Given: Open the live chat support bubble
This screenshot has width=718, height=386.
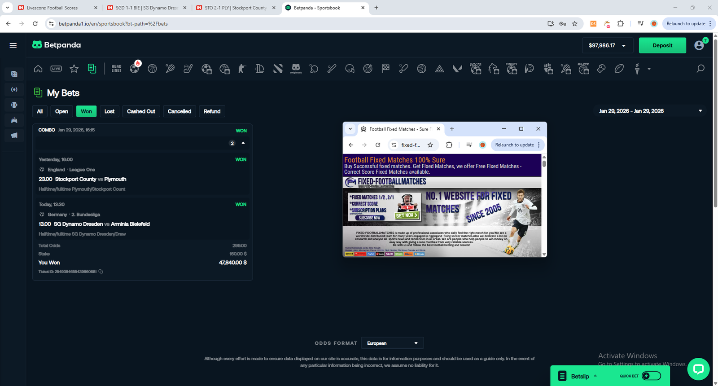Looking at the screenshot, I should 698,369.
